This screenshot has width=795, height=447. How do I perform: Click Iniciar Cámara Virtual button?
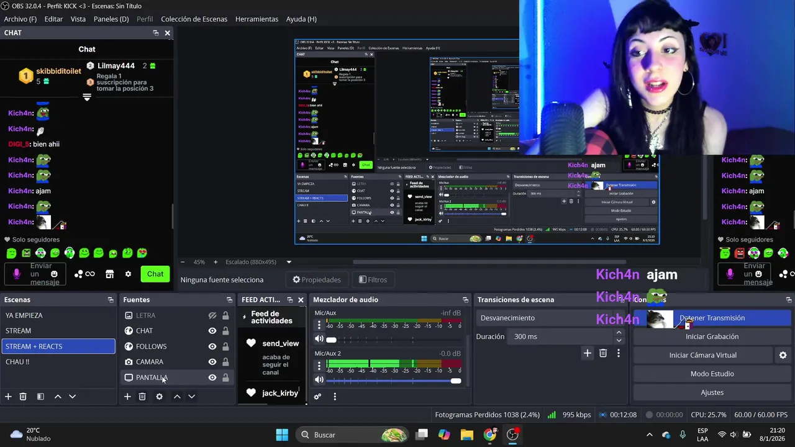point(703,355)
